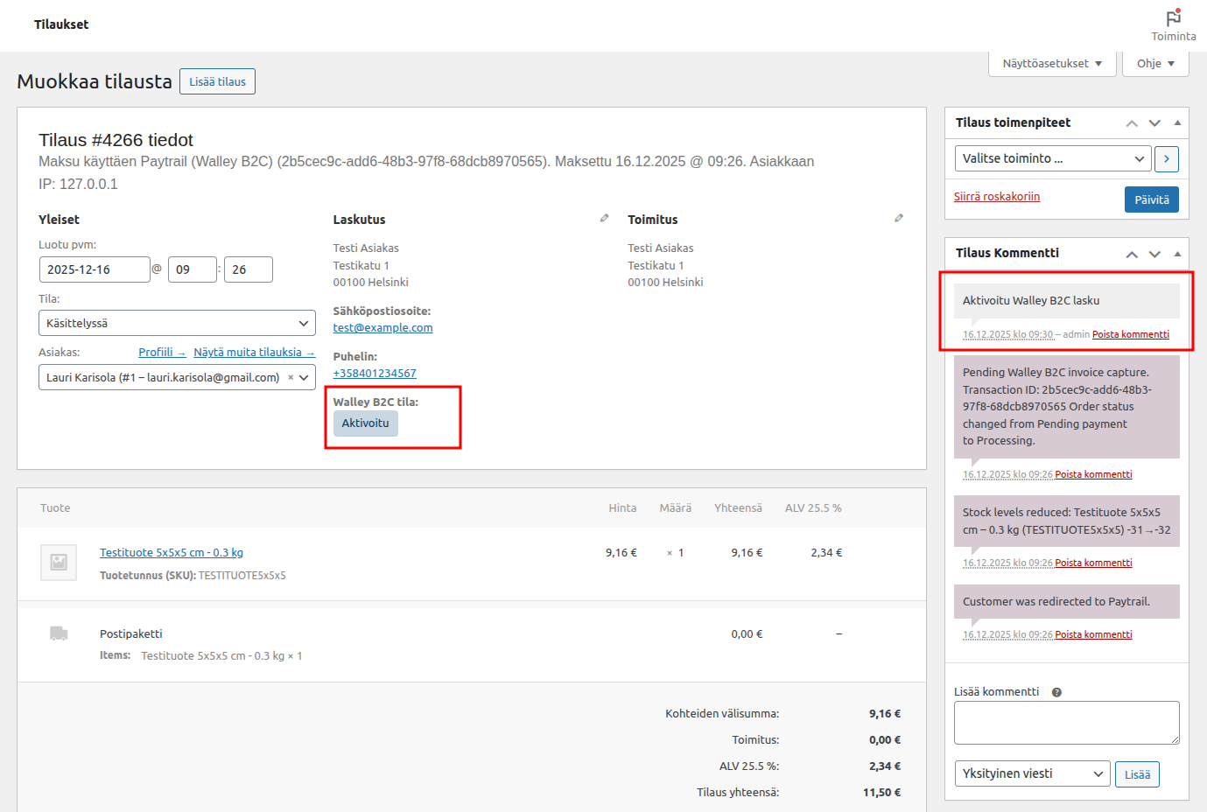Image resolution: width=1207 pixels, height=812 pixels.
Task: Click the Päivitä update button
Action: coord(1151,199)
